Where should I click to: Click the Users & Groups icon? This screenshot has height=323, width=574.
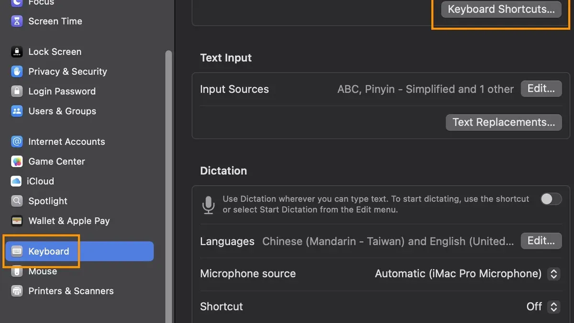tap(17, 111)
